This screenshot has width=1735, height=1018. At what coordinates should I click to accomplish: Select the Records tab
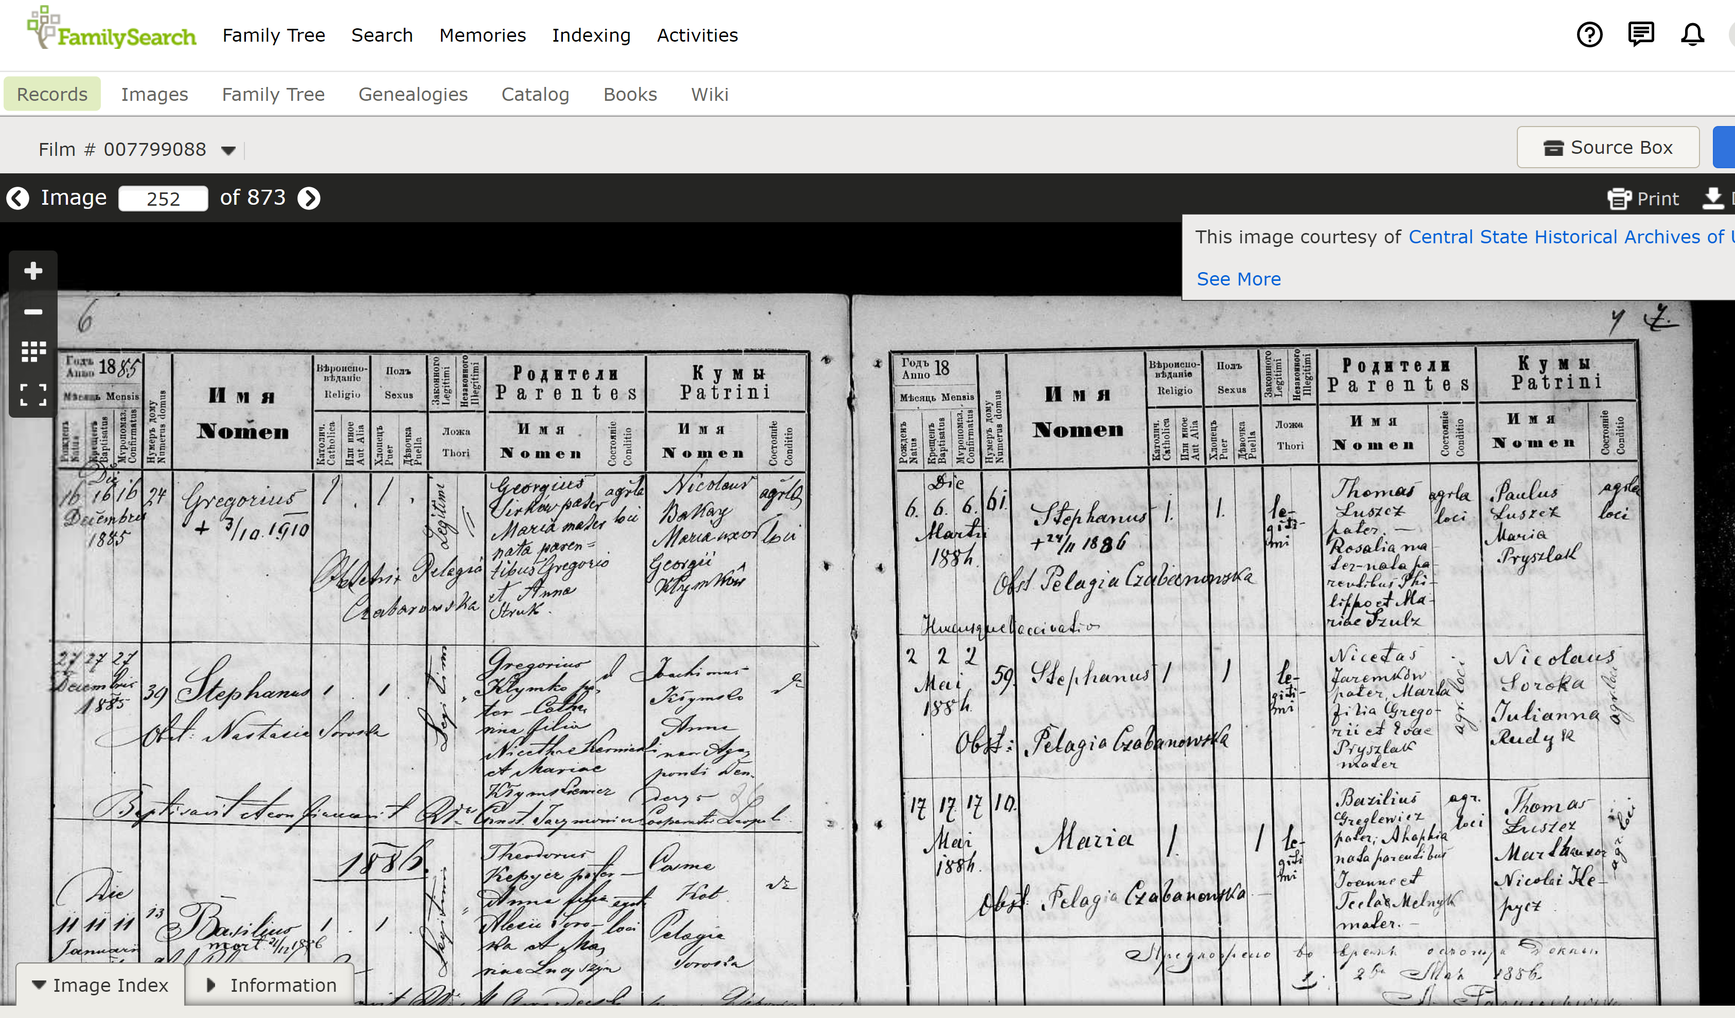pos(52,94)
